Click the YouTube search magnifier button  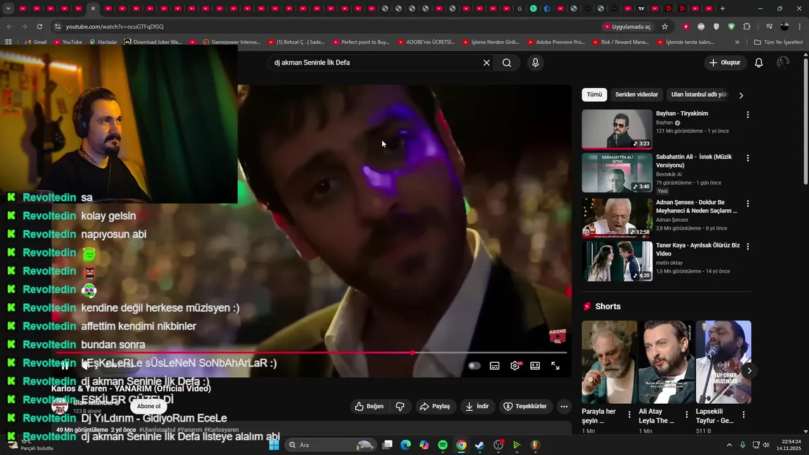[x=507, y=63]
